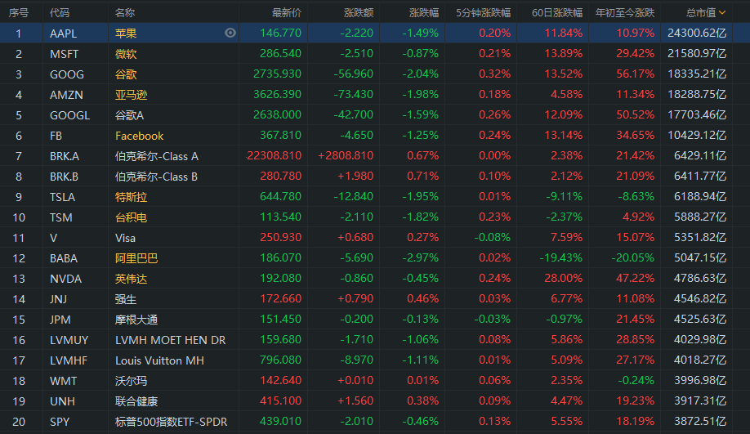
Task: Click latest price 644.780
Action: 281,197
